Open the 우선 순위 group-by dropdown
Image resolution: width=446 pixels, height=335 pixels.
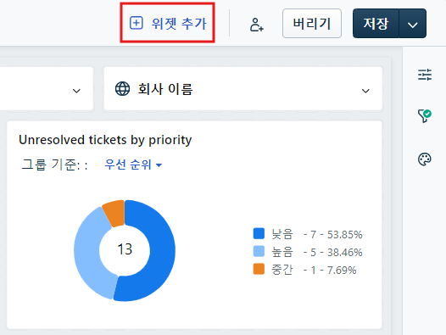[133, 165]
